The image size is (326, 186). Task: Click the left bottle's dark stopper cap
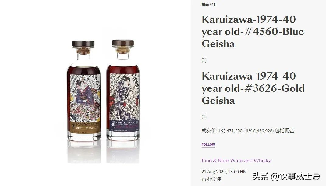[83, 44]
